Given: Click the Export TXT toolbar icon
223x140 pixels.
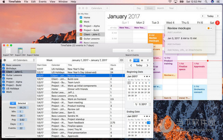Looking at the screenshot, I should tap(8, 50).
